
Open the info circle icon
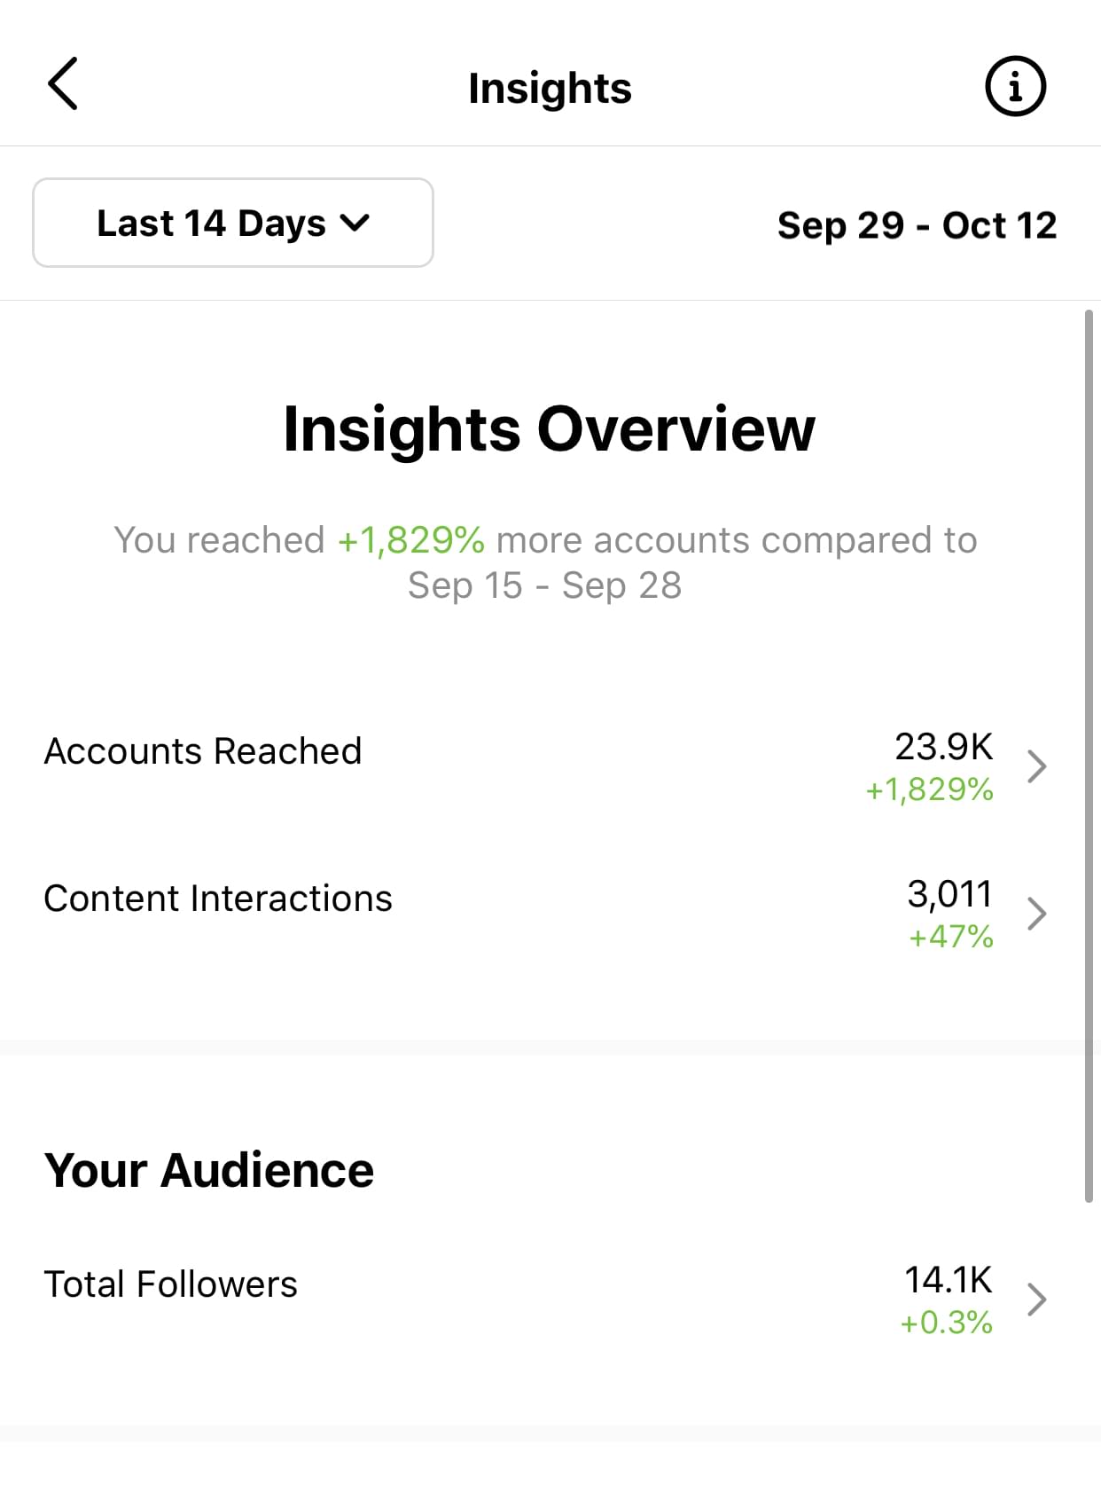[1015, 86]
